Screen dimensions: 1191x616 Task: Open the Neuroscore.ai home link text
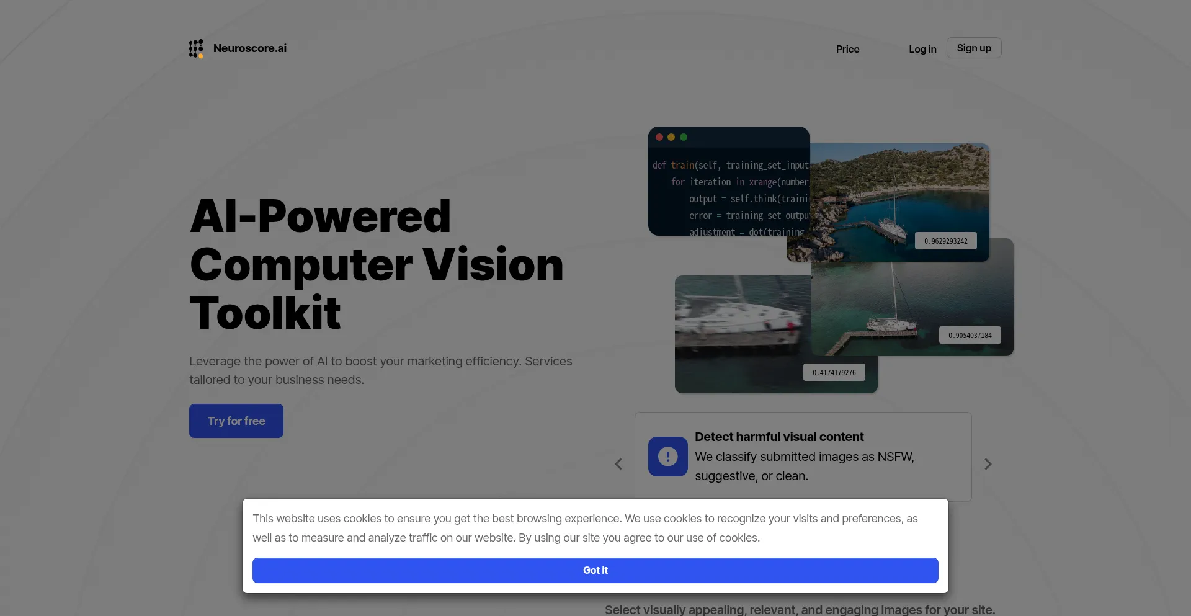click(x=250, y=48)
